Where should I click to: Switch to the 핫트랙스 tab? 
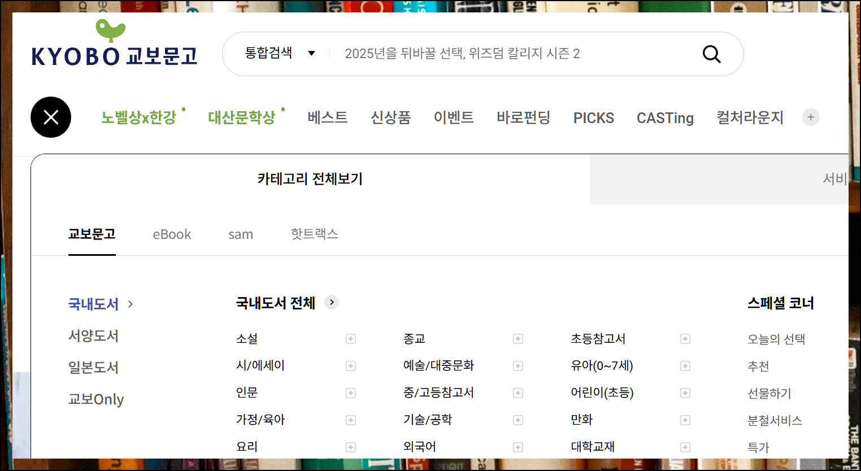point(315,234)
